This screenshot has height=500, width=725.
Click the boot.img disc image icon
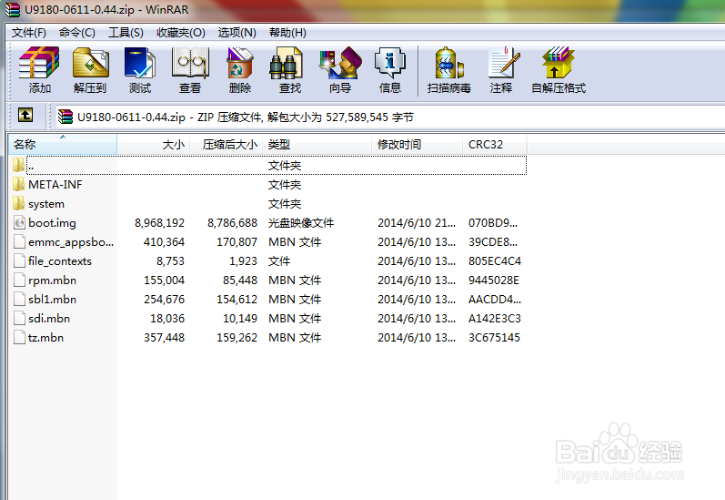[19, 223]
